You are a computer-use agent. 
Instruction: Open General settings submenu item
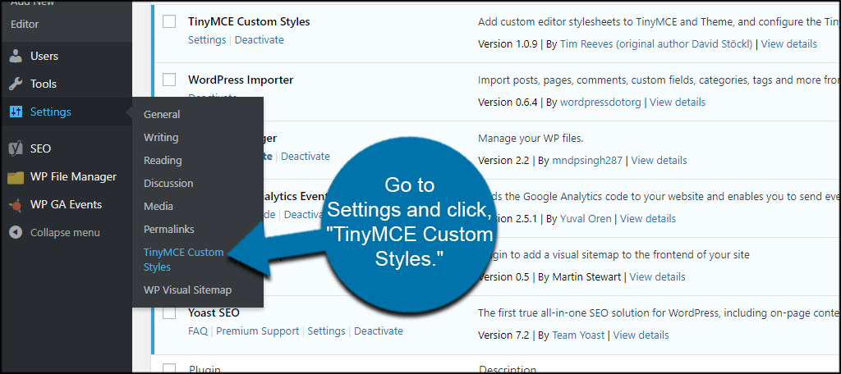tap(162, 114)
